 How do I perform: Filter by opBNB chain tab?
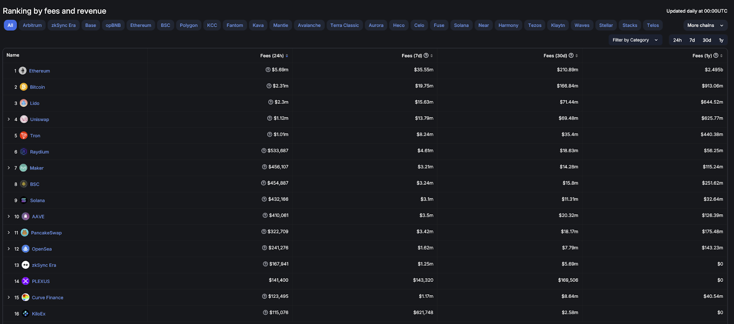pyautogui.click(x=113, y=25)
